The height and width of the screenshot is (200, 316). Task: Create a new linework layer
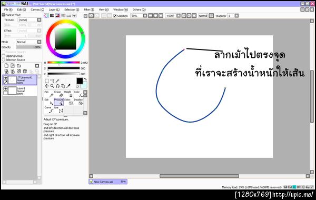pyautogui.click(x=13, y=66)
